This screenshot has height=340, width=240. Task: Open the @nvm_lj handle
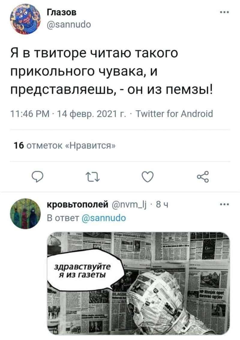(x=129, y=204)
